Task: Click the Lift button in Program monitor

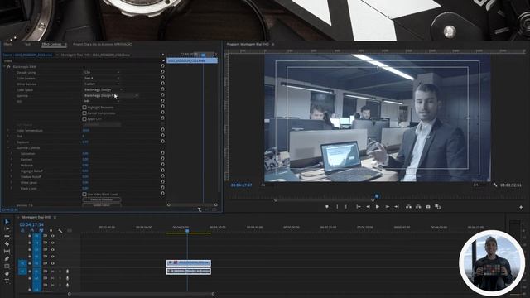Action: pos(408,207)
